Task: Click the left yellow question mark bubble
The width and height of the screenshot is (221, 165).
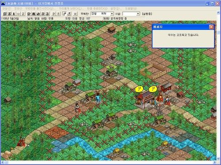Action: (x=139, y=89)
